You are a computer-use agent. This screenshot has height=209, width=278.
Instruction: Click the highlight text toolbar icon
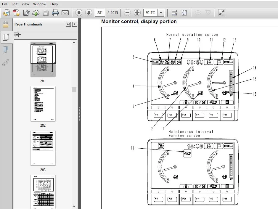[208, 13]
